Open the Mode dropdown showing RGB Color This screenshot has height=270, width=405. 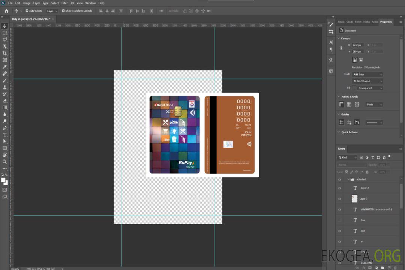(367, 75)
